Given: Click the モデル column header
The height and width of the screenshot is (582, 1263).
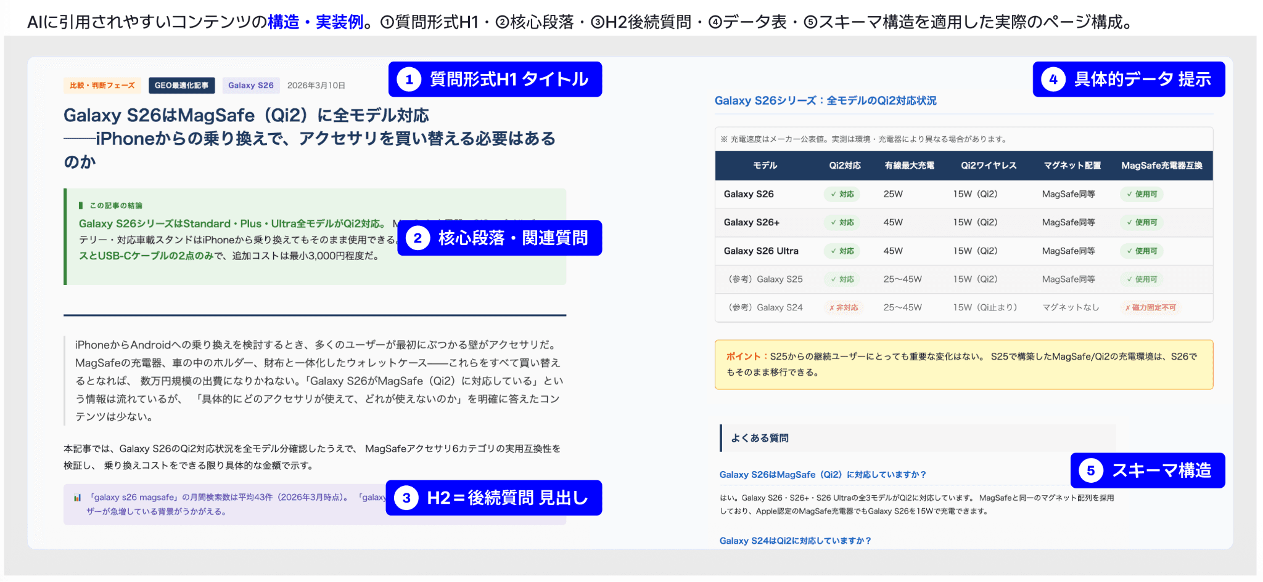Looking at the screenshot, I should 765,166.
